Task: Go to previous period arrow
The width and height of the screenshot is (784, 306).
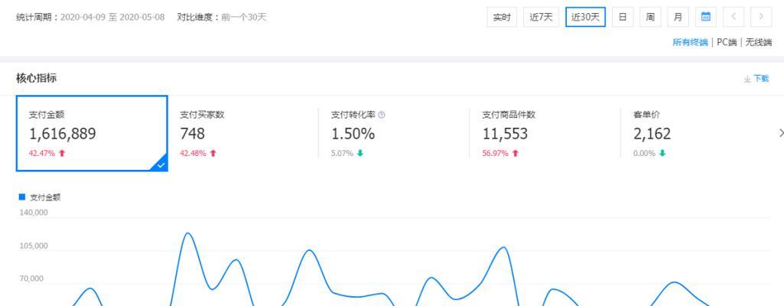Action: click(734, 17)
